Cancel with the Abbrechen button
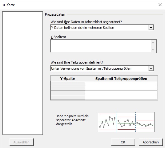The width and height of the screenshot is (165, 148). (x=151, y=142)
